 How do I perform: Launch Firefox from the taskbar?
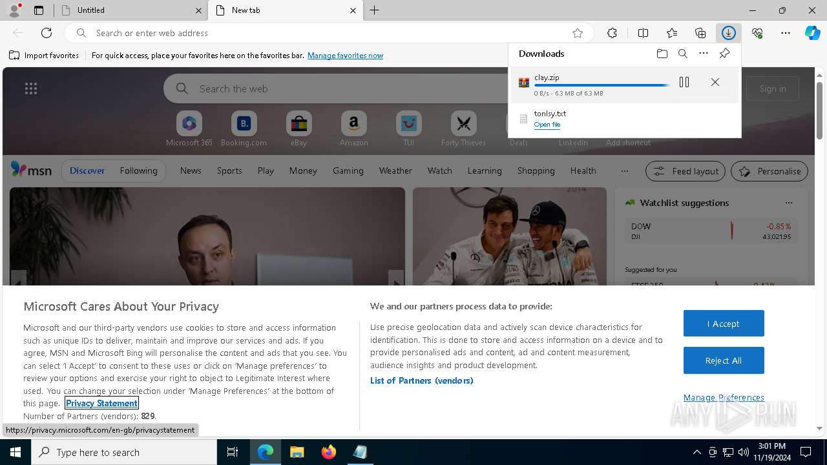point(328,452)
